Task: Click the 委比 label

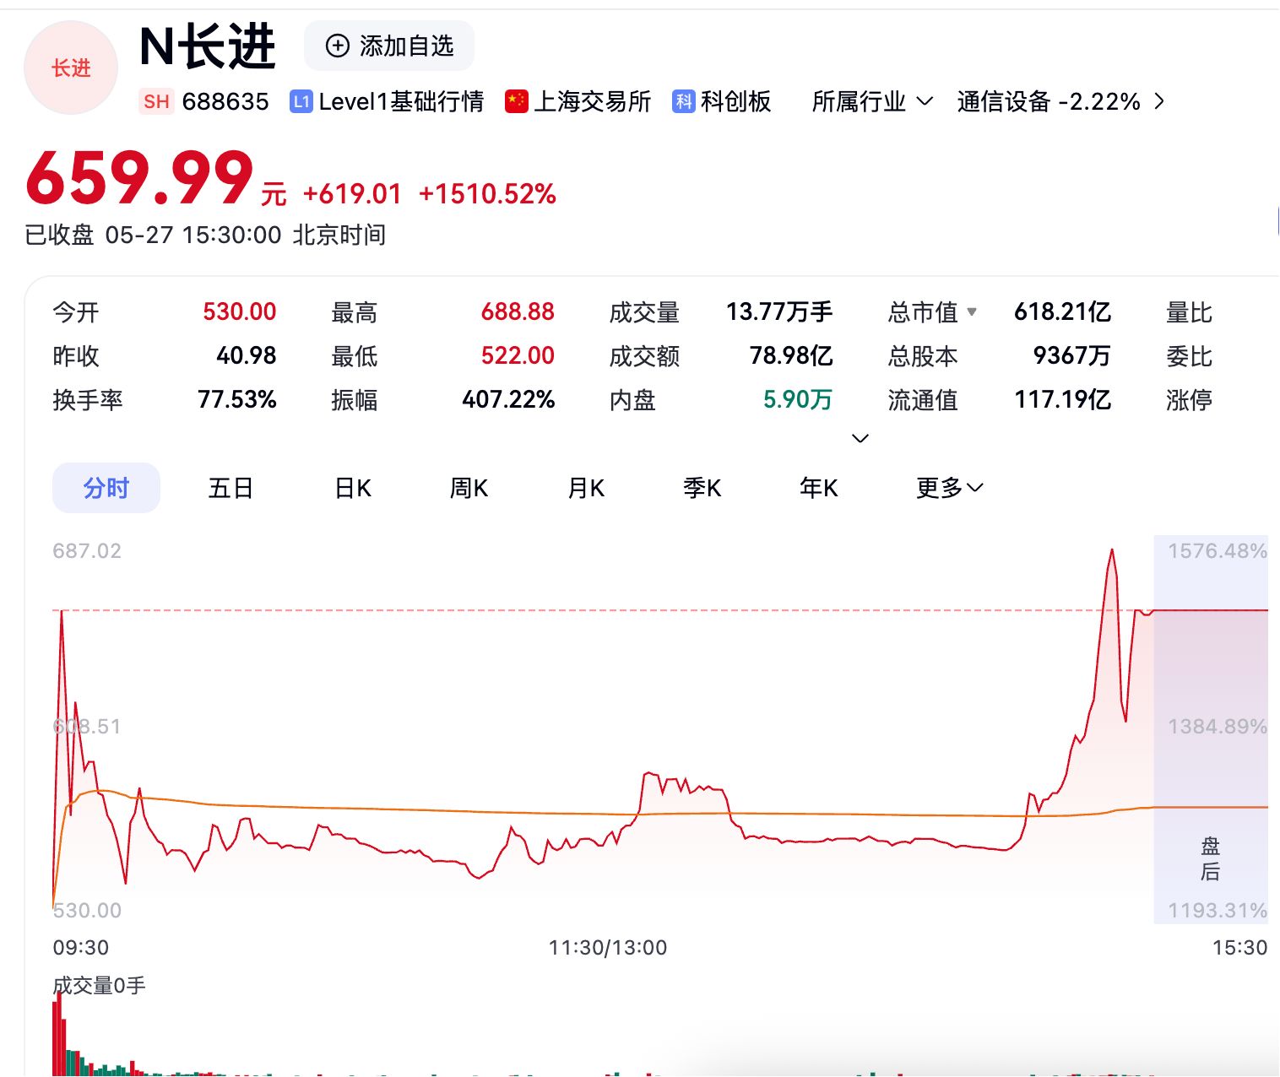Action: coord(1189,356)
